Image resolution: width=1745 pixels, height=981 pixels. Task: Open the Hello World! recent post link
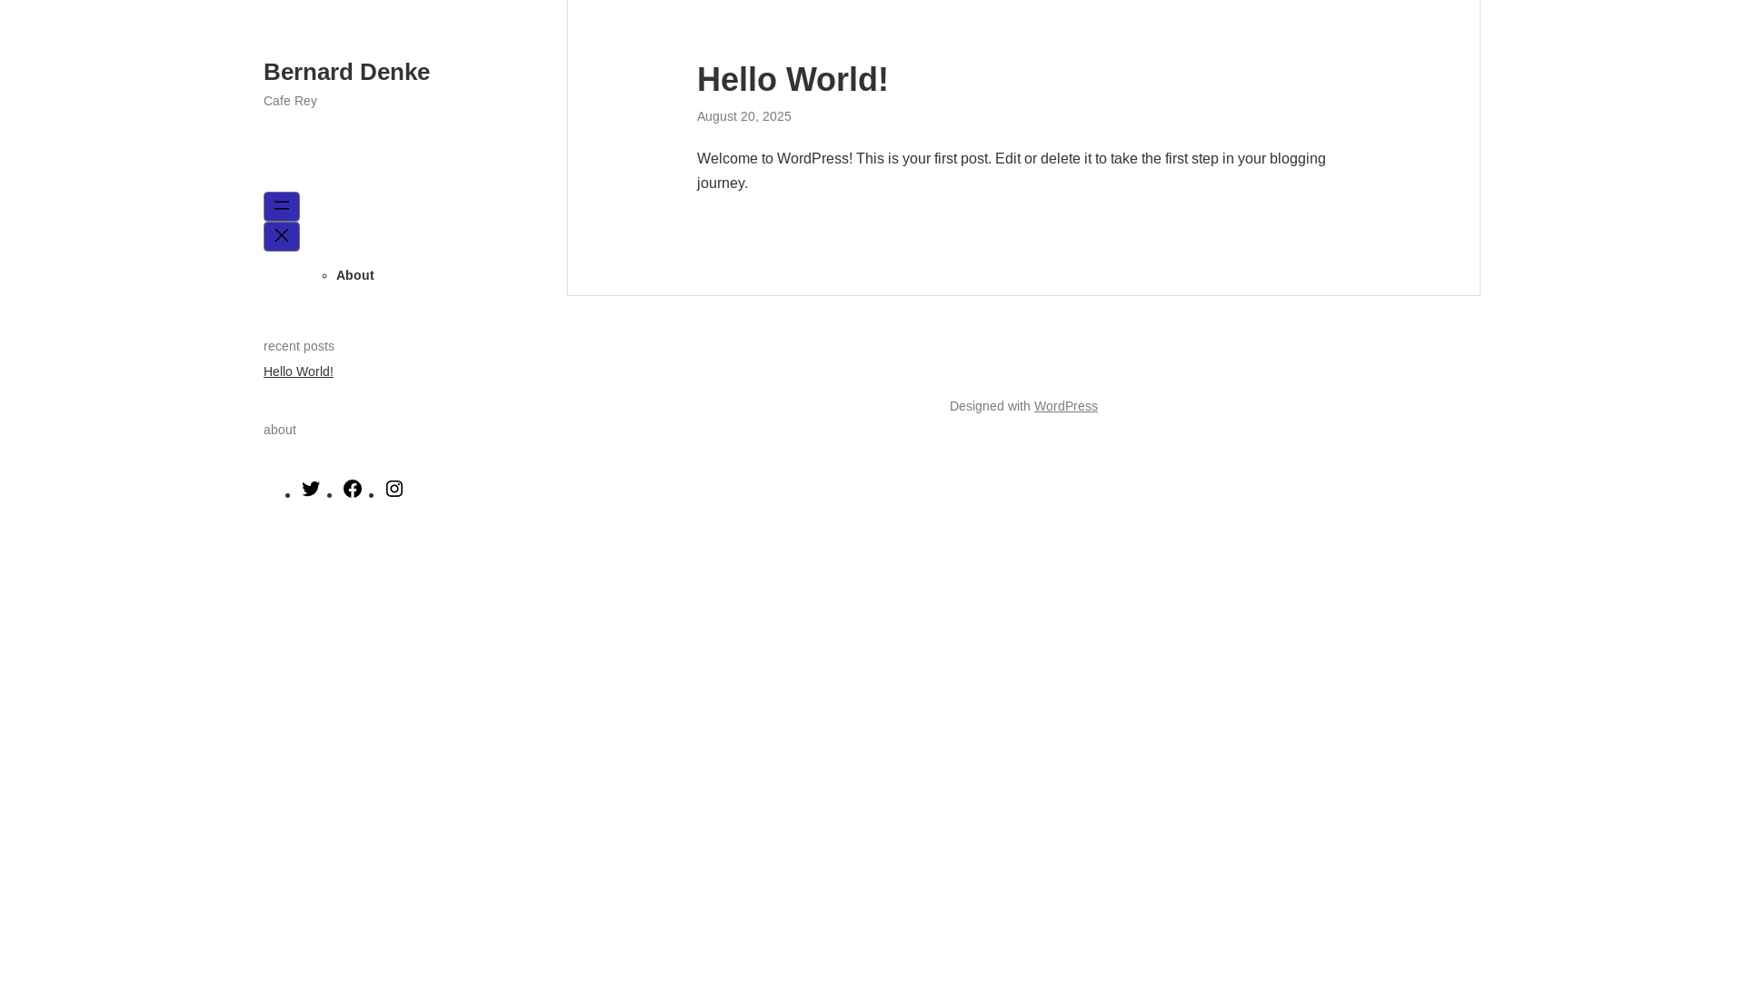tap(298, 372)
